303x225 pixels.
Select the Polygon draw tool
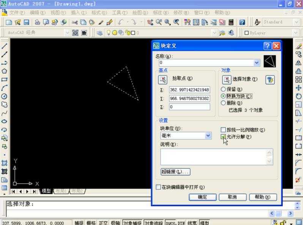[4, 71]
